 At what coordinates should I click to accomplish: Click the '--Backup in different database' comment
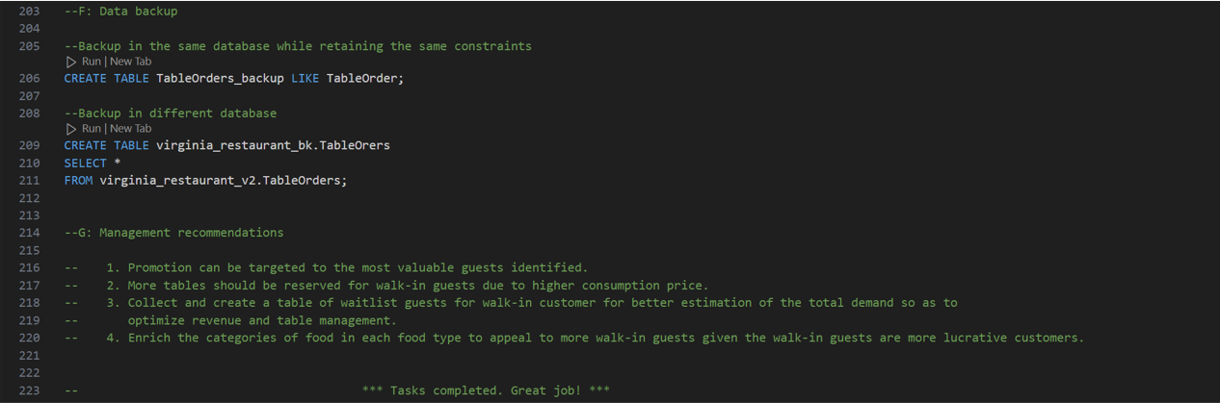coord(171,113)
